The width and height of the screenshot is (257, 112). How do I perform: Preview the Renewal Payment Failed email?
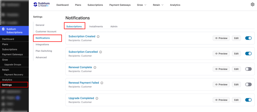pyautogui.click(x=221, y=84)
